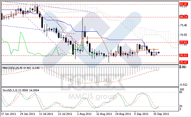
Task: Click the 5 Sep 2011 date label
Action: coord(141,114)
